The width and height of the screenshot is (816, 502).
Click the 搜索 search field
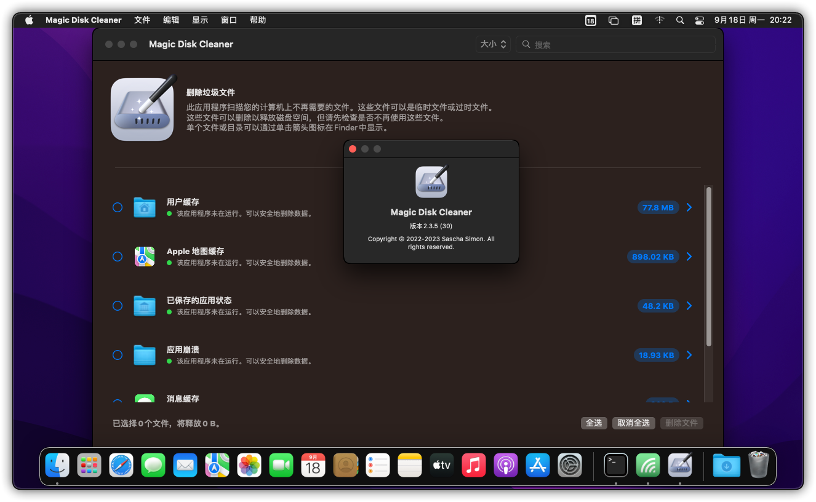pos(615,44)
